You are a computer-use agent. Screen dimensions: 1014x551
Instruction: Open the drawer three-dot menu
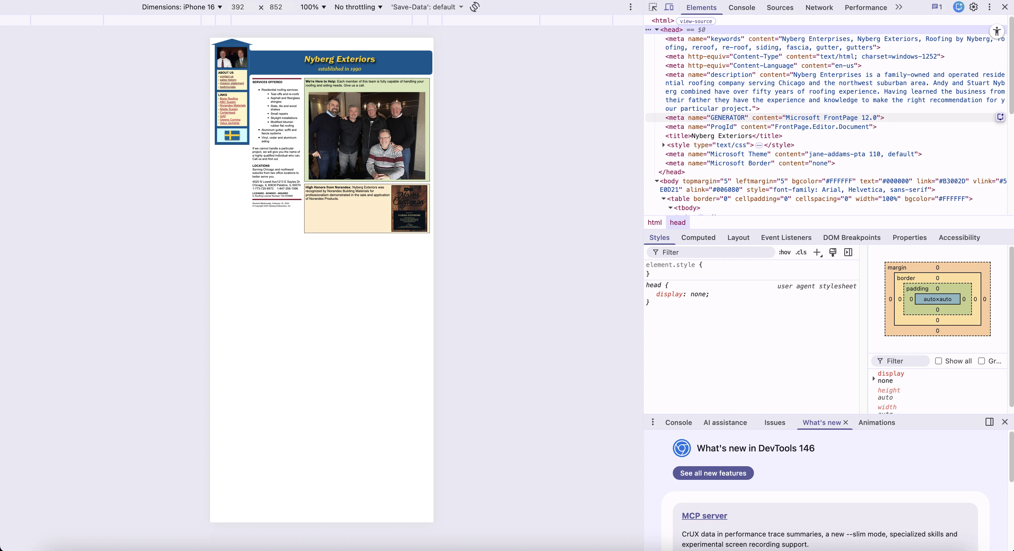point(653,422)
